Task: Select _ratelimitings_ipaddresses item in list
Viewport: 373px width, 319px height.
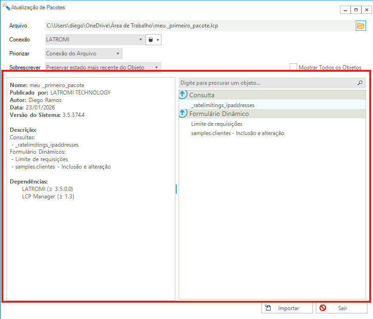Action: click(x=222, y=105)
